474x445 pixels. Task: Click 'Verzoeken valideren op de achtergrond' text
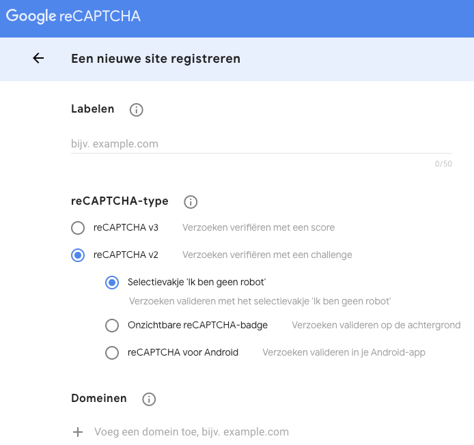(376, 325)
